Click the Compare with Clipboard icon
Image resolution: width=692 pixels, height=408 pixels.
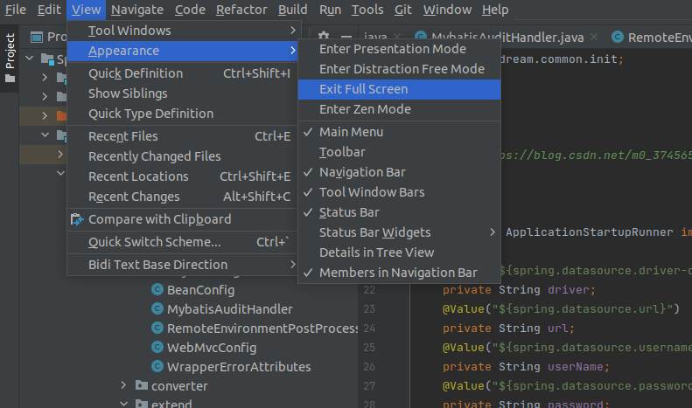click(77, 219)
